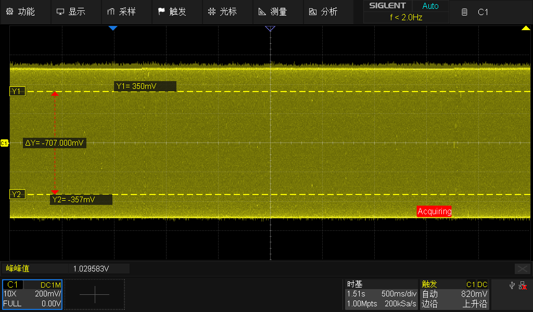The width and height of the screenshot is (533, 312).
Task: Click the 1.029583V measurement value
Action: click(91, 269)
